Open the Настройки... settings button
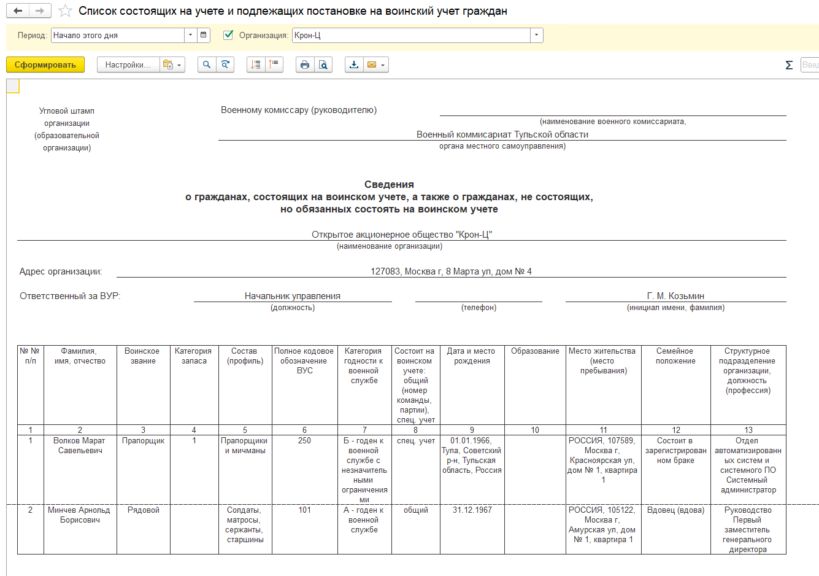Screen dimensions: 819x576 pyautogui.click(x=128, y=64)
